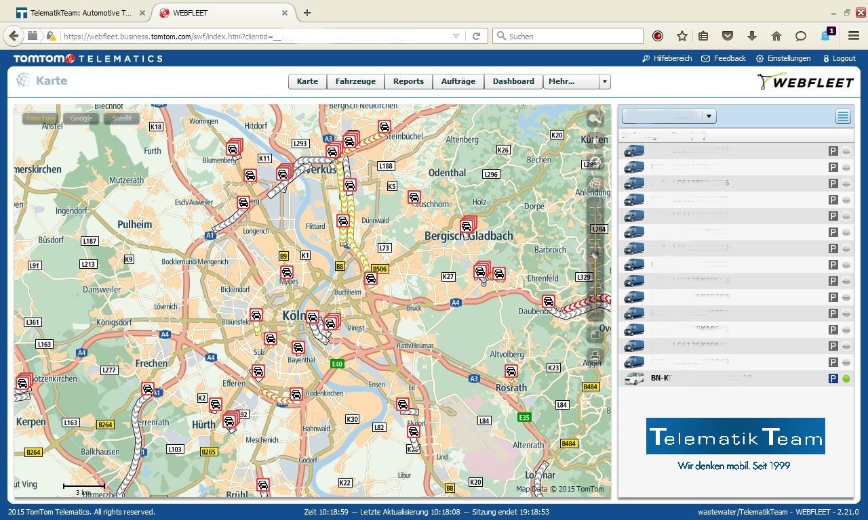Open the chat bubble icon in toolbar

pos(800,36)
